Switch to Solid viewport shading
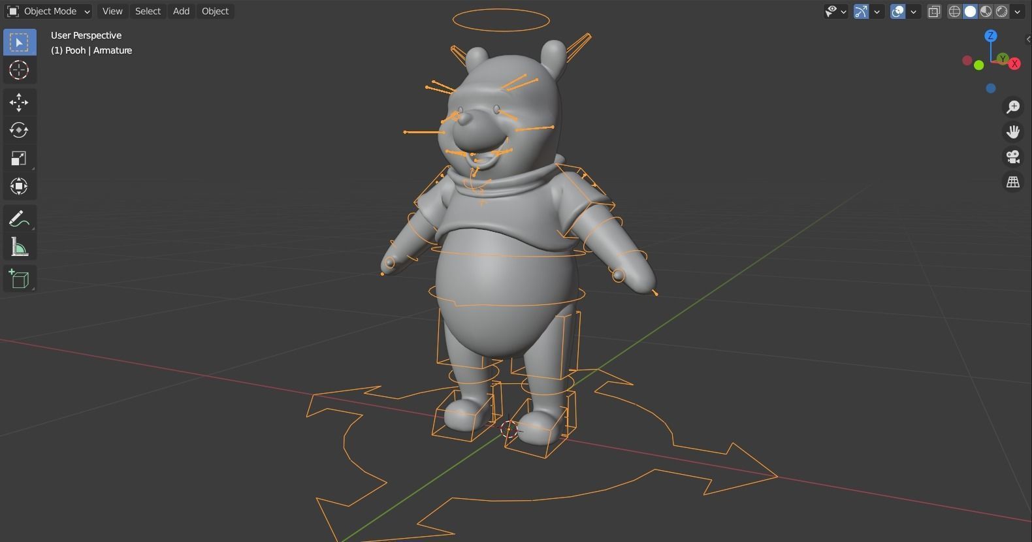The image size is (1032, 542). (970, 11)
